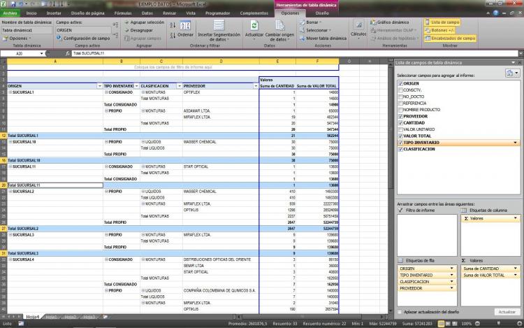This screenshot has height=328, width=524.
Task: Open Configuración de campo
Action: click(83, 38)
